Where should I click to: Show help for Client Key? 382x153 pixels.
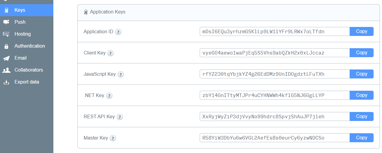(111, 53)
